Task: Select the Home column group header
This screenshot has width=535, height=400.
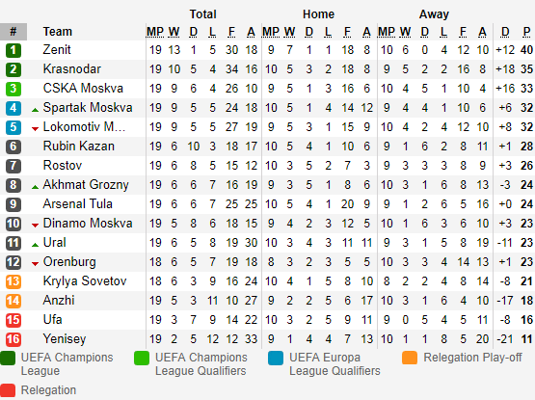Action: (318, 14)
